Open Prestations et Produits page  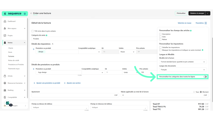pyautogui.click(x=16, y=64)
